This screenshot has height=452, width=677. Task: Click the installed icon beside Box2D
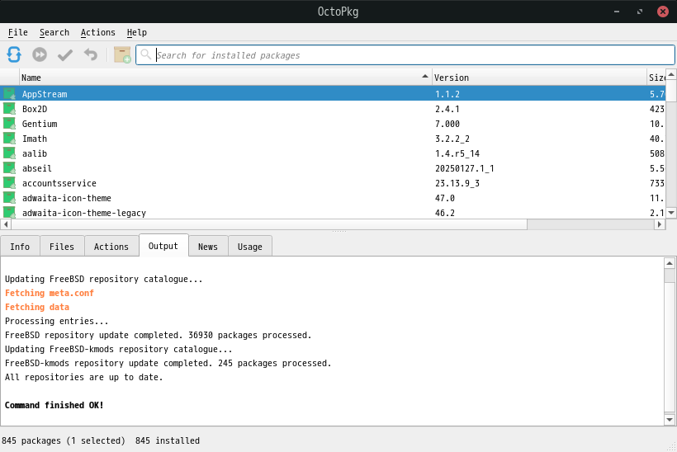(x=10, y=109)
